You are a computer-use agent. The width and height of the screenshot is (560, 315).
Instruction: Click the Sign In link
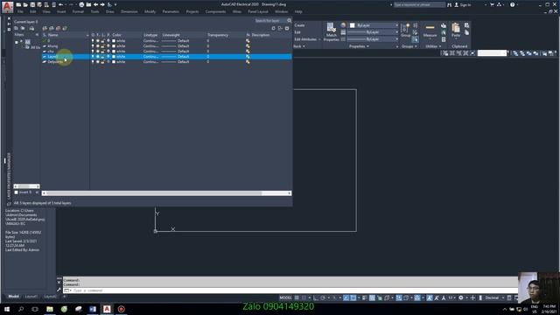465,4
